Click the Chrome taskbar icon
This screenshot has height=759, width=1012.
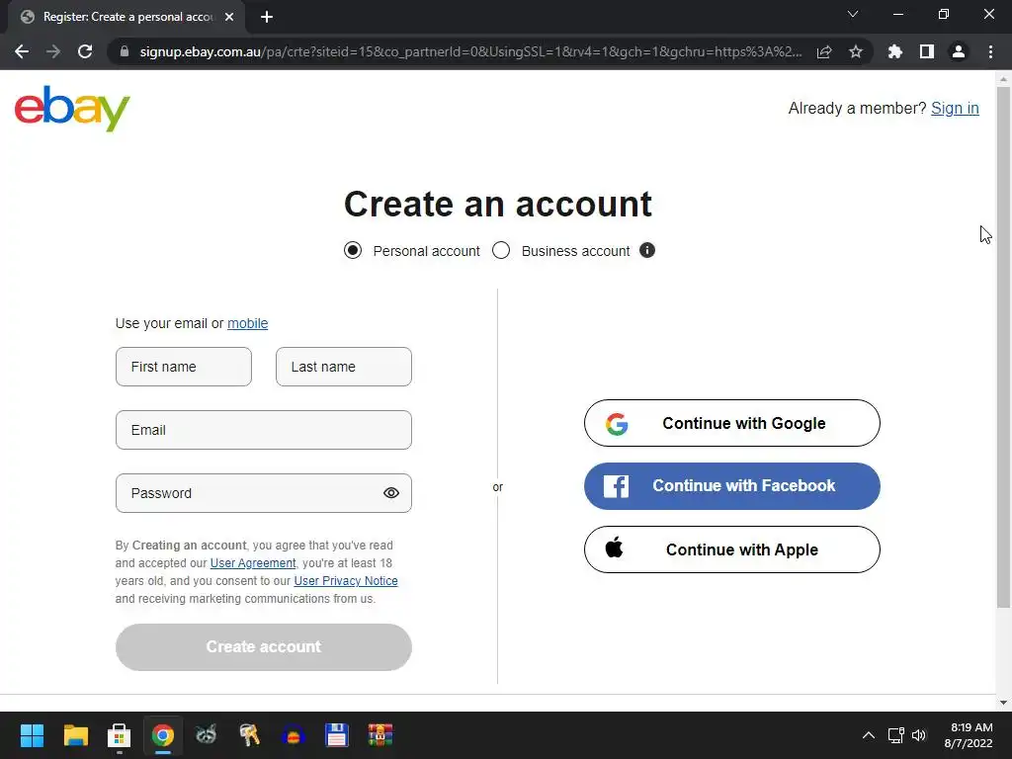pyautogui.click(x=163, y=735)
